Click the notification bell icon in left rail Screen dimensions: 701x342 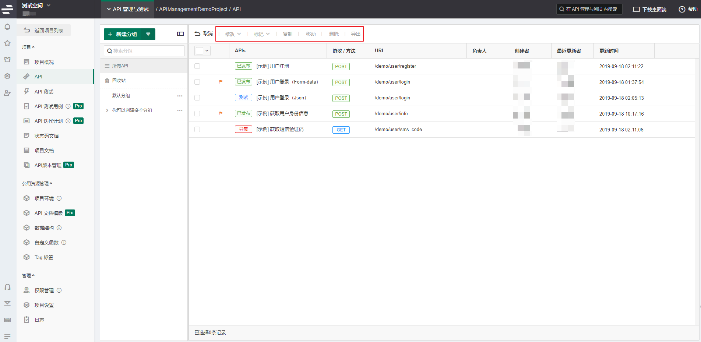click(7, 27)
